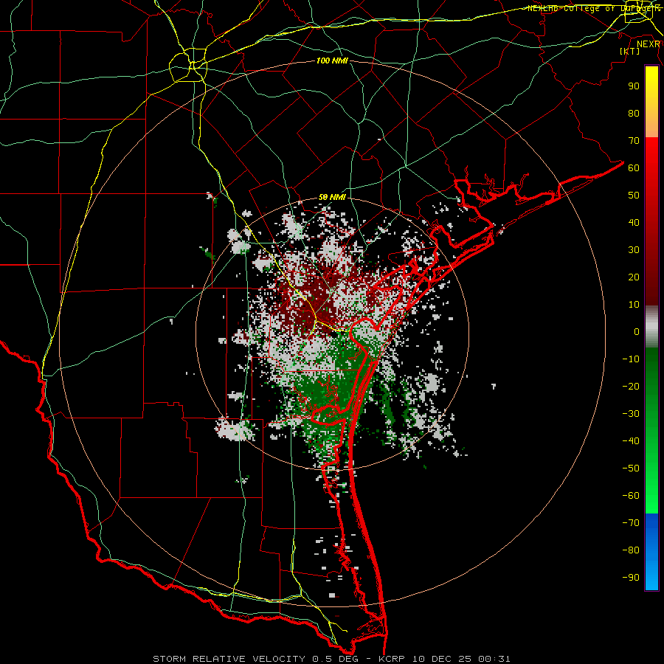Click the 10 DEC 25 date in caption
The image size is (664, 664).
[442, 659]
